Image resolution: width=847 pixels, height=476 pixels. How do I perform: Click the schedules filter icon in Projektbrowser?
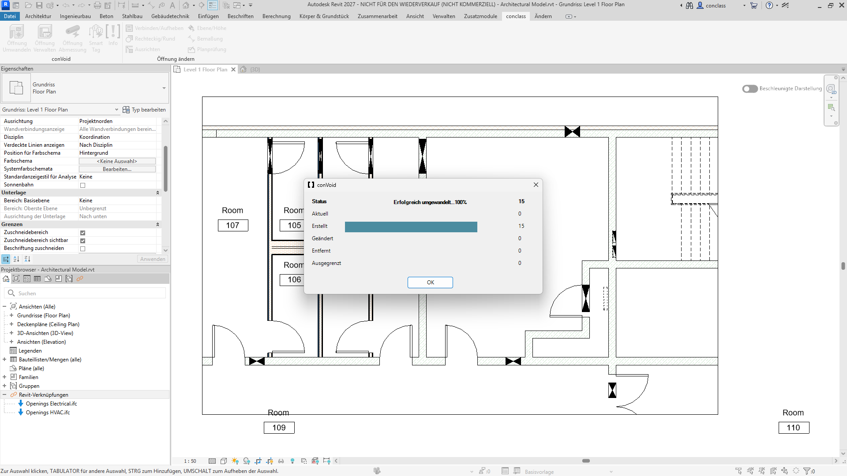(37, 279)
